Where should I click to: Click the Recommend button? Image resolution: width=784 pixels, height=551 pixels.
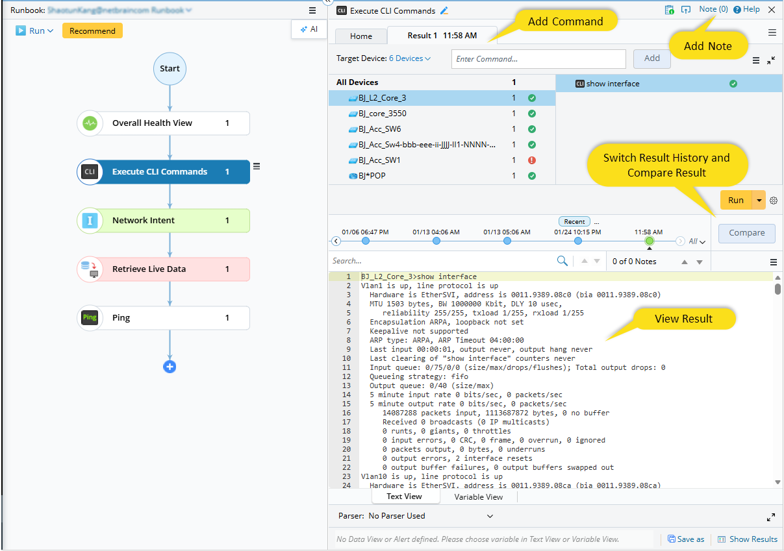[x=92, y=31]
